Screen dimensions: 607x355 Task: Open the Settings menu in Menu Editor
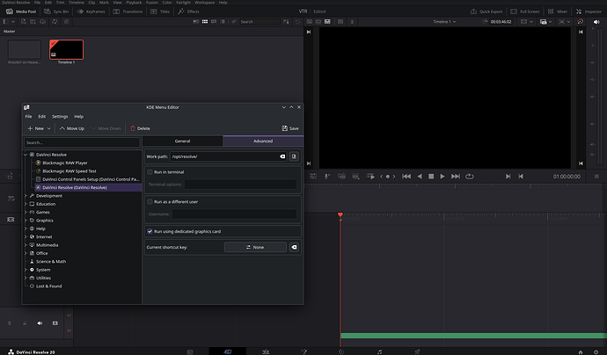[x=60, y=116]
